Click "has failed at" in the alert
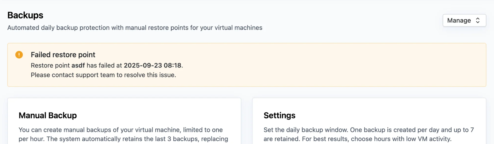Viewport: 494px width, 144px height. pos(104,66)
